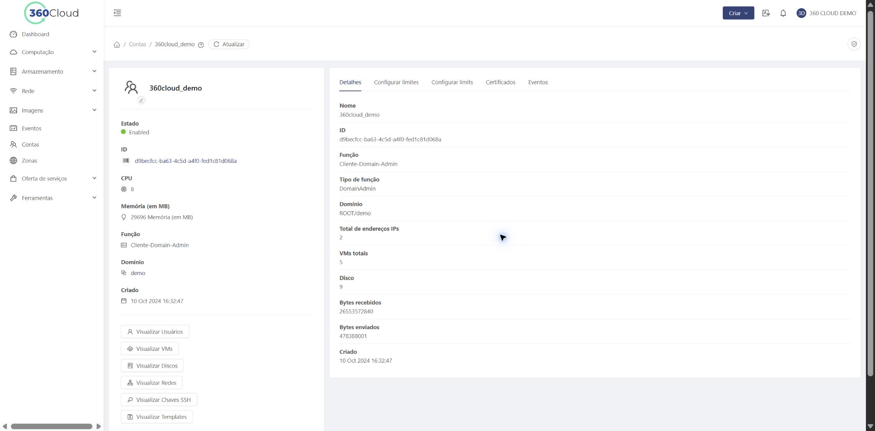Open the notifications bell
Viewport: 875px width, 431px height.
tap(783, 13)
